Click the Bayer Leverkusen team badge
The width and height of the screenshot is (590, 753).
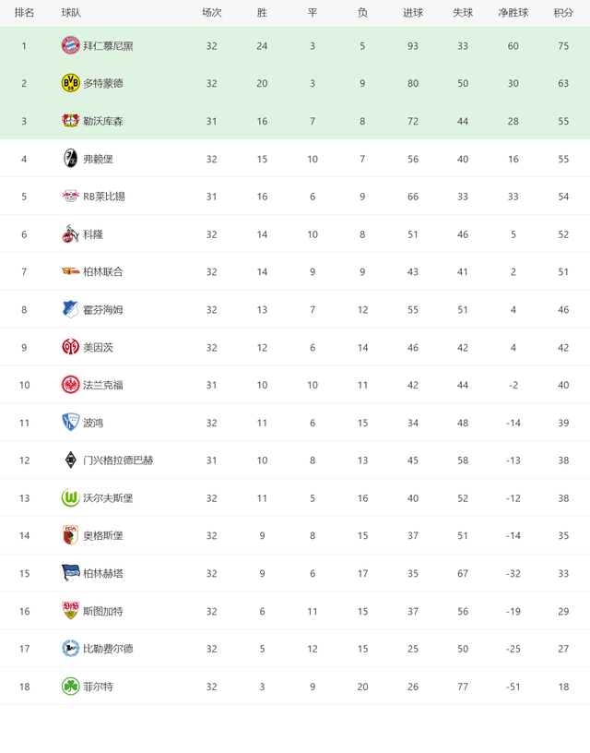[70, 121]
